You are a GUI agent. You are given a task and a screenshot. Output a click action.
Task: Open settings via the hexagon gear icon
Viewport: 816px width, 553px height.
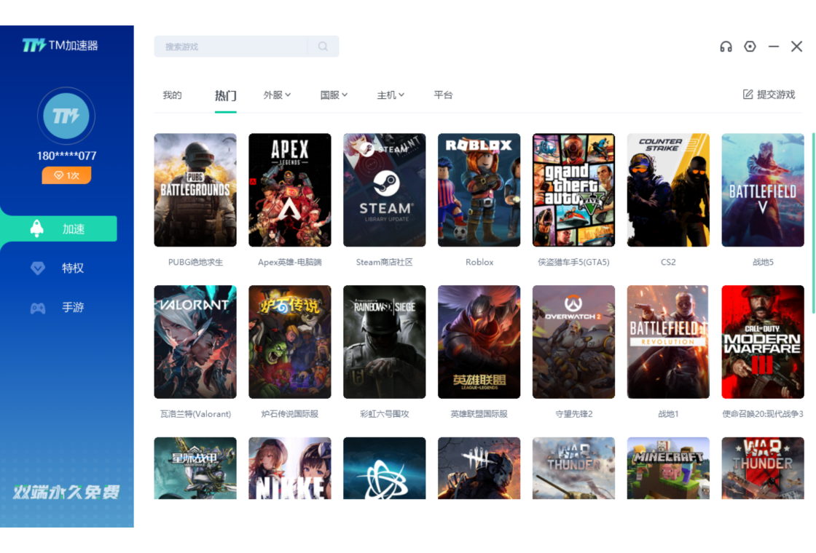pos(750,47)
